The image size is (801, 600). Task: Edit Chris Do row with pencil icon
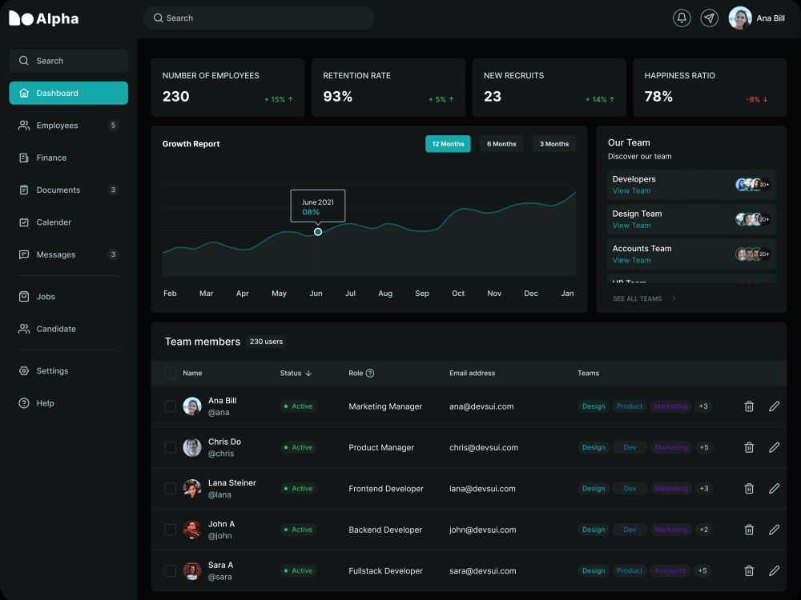774,447
